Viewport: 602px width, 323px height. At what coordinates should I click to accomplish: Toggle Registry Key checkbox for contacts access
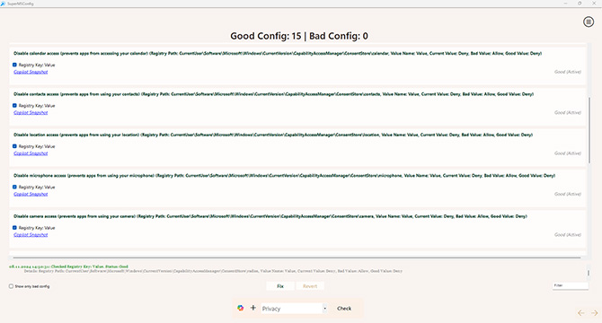tap(14, 105)
